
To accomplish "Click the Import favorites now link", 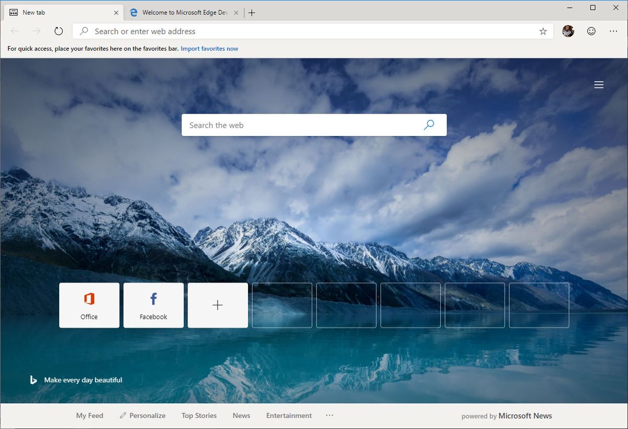I will click(209, 48).
